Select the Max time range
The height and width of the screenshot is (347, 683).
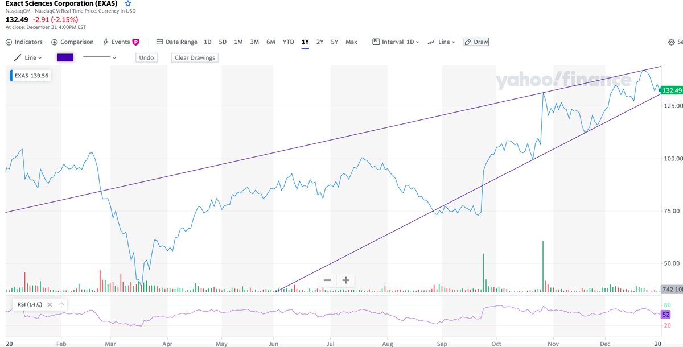pyautogui.click(x=351, y=42)
